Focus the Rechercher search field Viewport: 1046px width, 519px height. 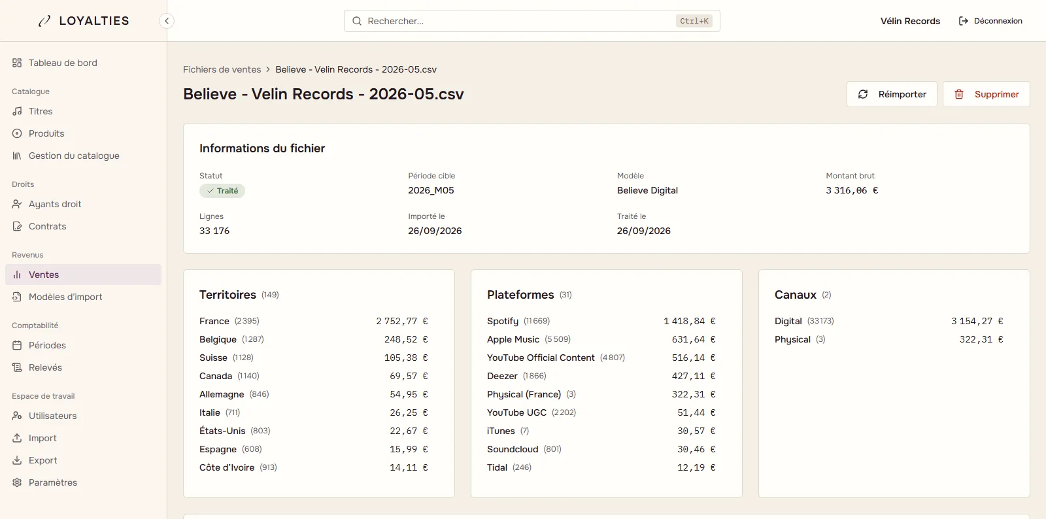pyautogui.click(x=531, y=21)
